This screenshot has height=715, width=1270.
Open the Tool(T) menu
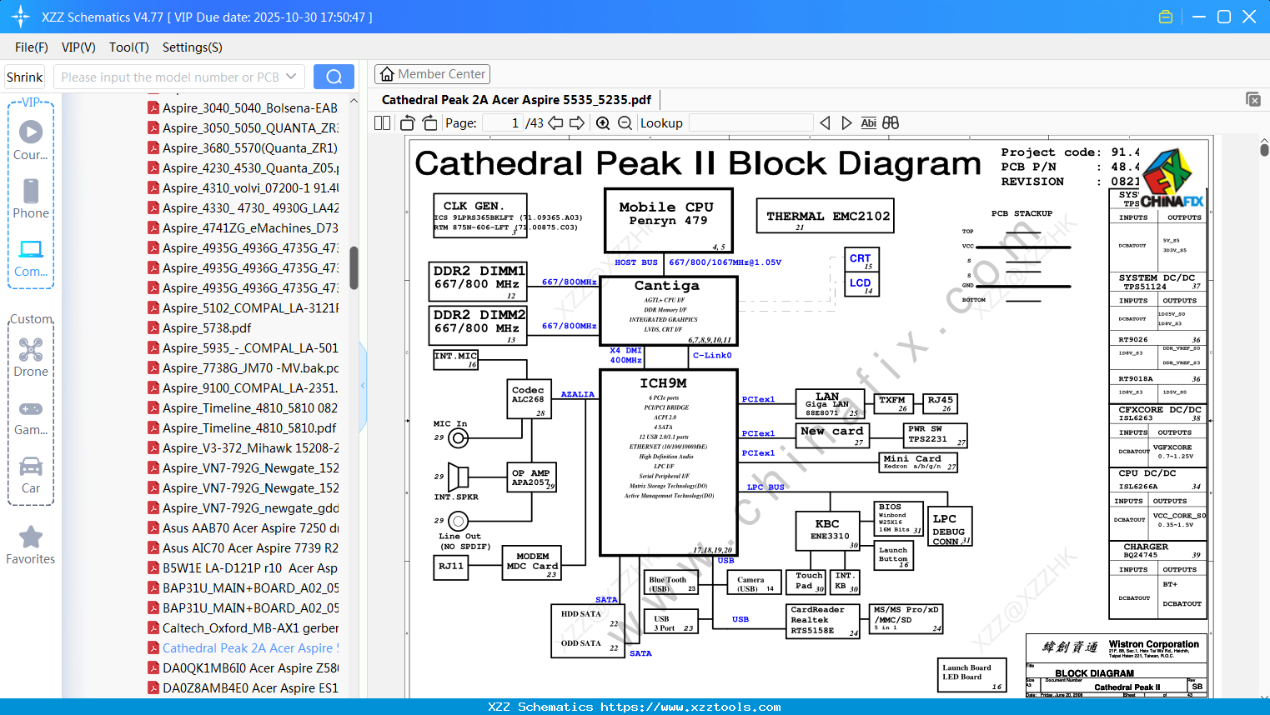(129, 47)
